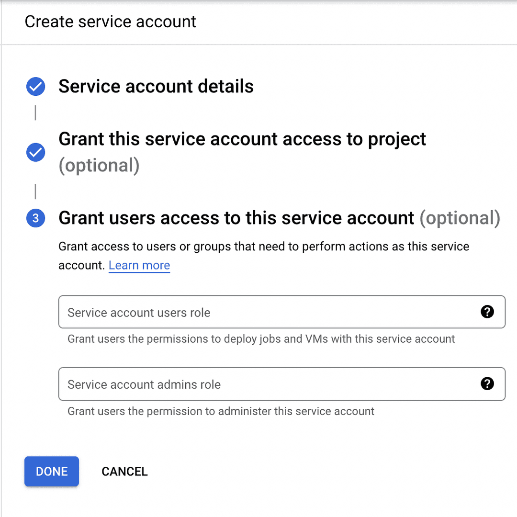This screenshot has height=517, width=517.
Task: Click inside the Service account admins role field
Action: point(191,384)
